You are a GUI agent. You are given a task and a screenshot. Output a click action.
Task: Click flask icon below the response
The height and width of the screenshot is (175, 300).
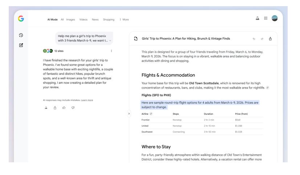(x=46, y=108)
